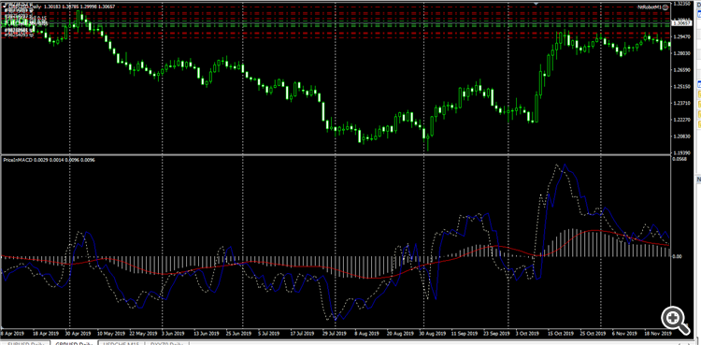Switch to the EURUSD Daily chart tab
Image resolution: width=701 pixels, height=345 pixels.
pos(27,343)
